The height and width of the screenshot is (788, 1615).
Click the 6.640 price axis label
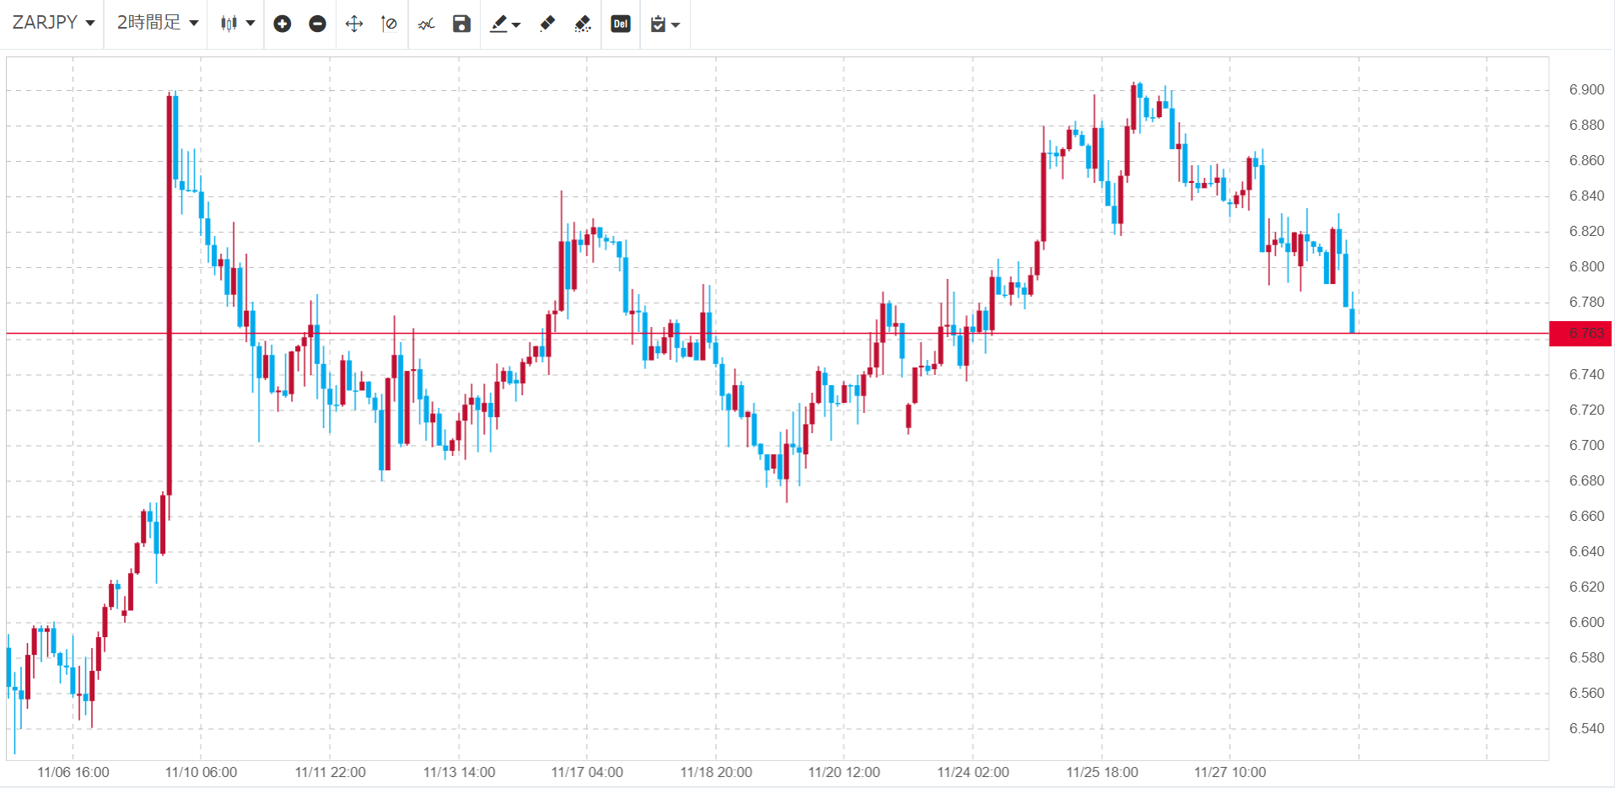(x=1586, y=551)
